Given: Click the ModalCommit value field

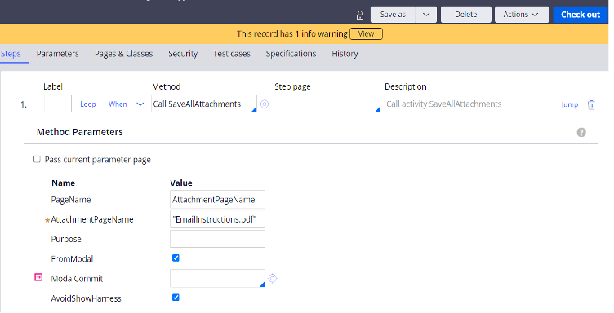Looking at the screenshot, I should click(x=217, y=278).
